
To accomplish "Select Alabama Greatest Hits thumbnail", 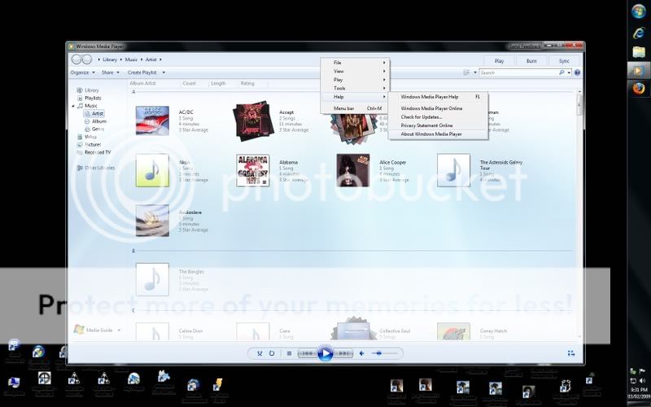I will pos(253,170).
